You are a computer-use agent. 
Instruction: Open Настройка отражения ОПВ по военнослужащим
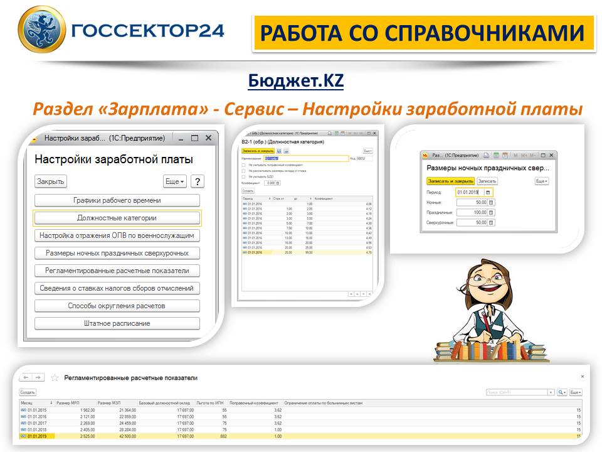coord(117,235)
